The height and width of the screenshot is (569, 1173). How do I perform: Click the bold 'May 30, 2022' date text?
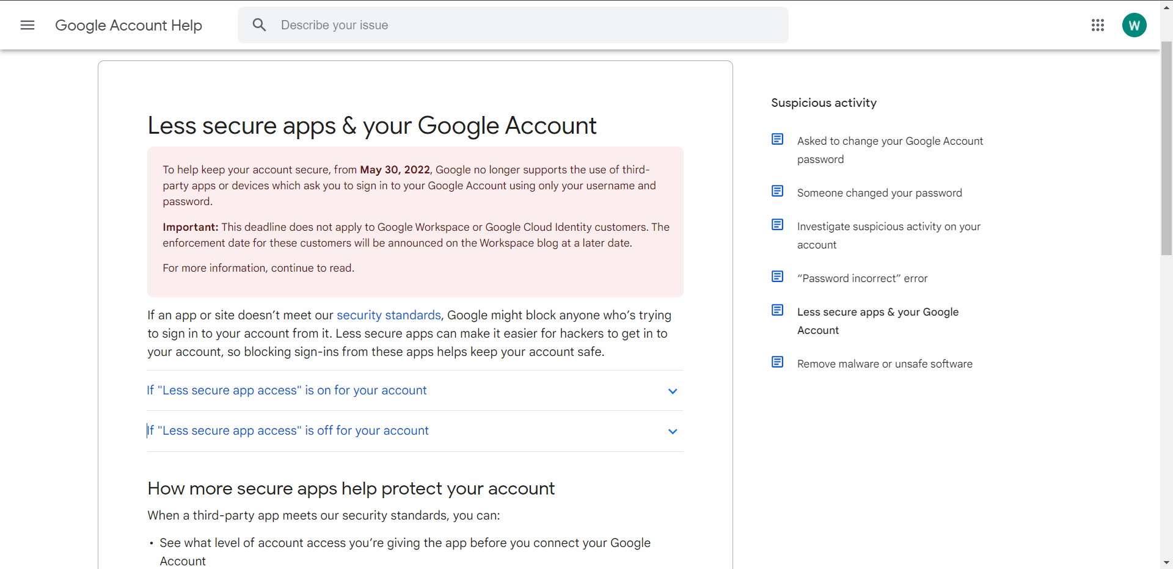click(395, 170)
